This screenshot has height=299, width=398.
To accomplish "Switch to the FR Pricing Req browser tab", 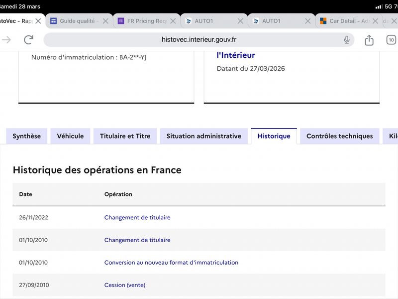I will coord(145,21).
